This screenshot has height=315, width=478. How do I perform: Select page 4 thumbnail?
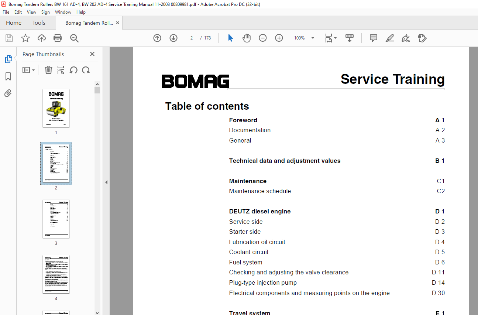(56, 274)
